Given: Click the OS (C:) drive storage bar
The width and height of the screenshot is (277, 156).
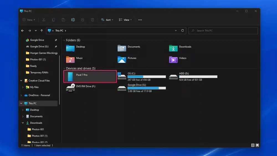Looking at the screenshot, I should tap(147, 77).
